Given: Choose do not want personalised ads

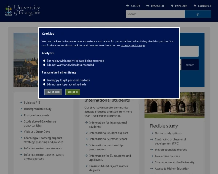Looking at the screenshot, I should [x=44, y=84].
